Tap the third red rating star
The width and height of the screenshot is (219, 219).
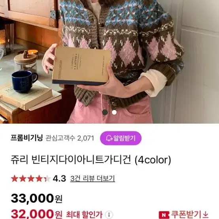coord(31,179)
